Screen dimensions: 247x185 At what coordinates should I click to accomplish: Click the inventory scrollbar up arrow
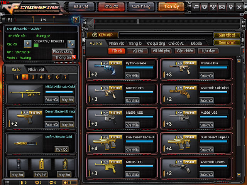point(239,61)
